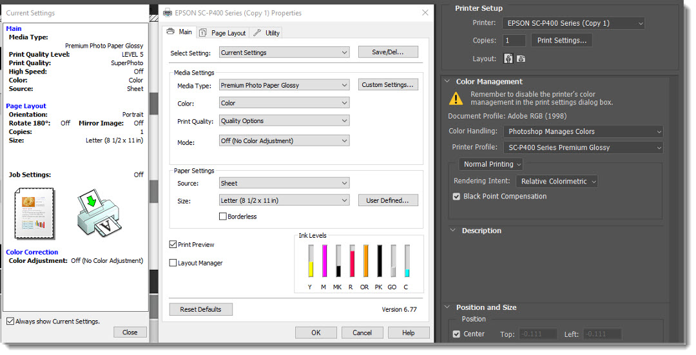The image size is (696, 355).
Task: Click the color management warning triangle icon
Action: 456,99
